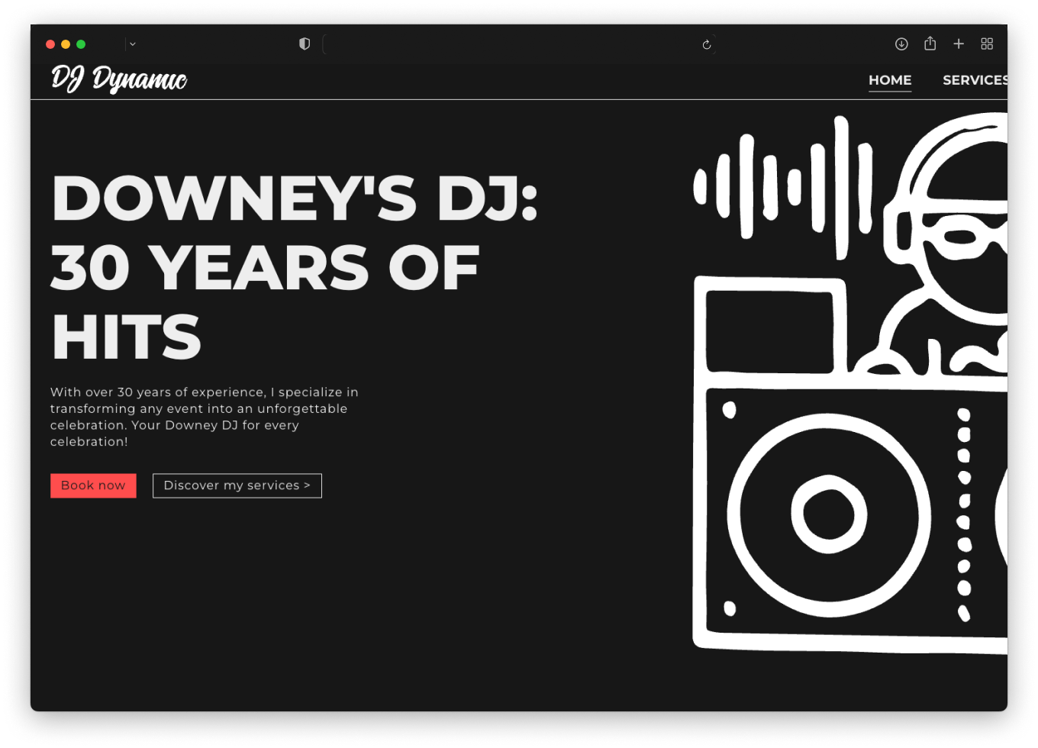The height and width of the screenshot is (748, 1038).
Task: Reload the page with the refresh icon
Action: (707, 44)
